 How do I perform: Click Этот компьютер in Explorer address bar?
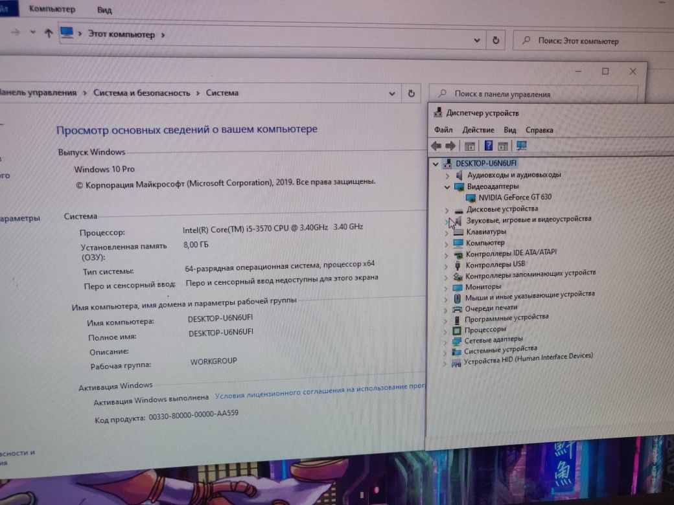(121, 34)
